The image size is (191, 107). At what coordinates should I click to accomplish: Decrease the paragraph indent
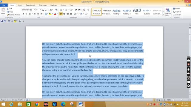click(x=76, y=10)
